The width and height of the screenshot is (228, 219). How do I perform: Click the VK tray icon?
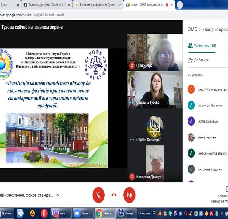tap(196, 214)
